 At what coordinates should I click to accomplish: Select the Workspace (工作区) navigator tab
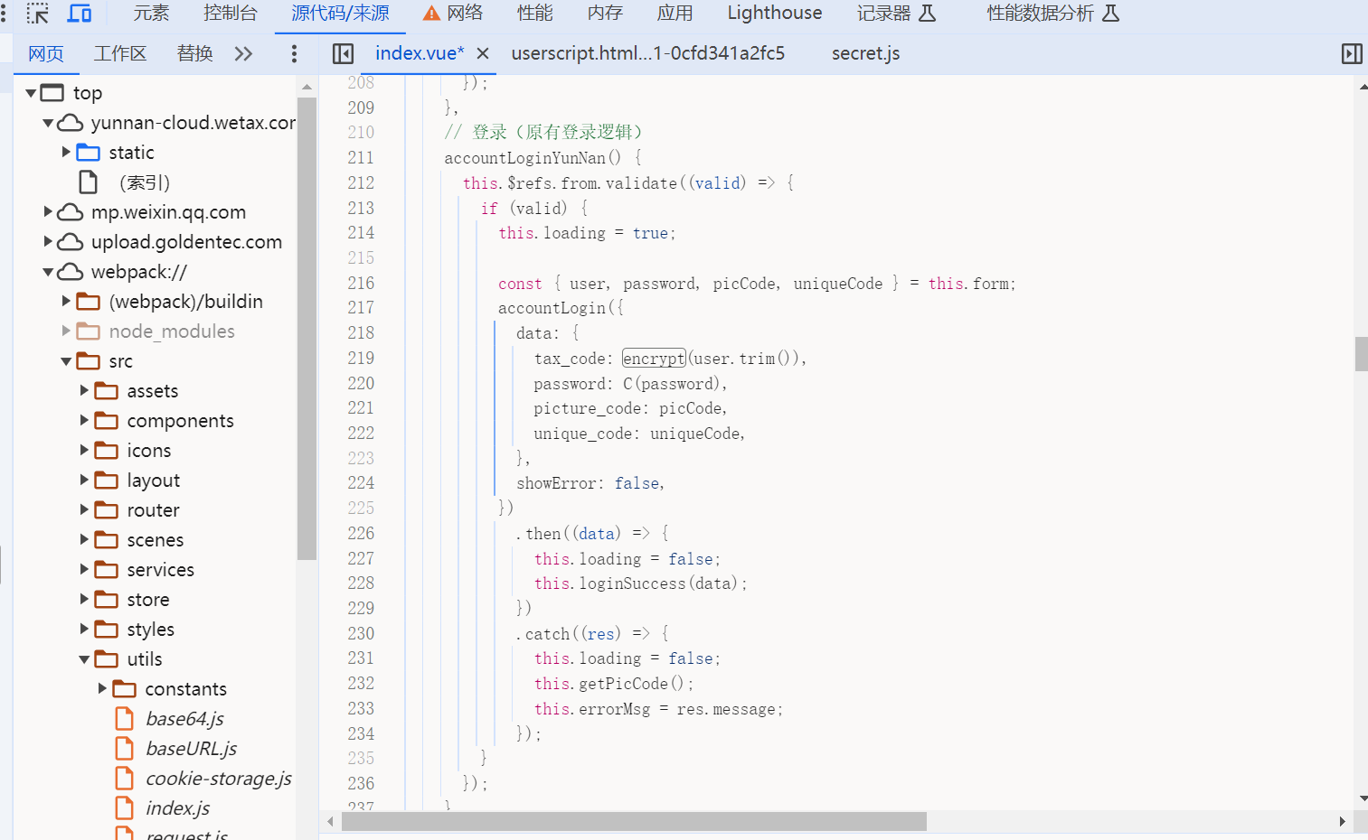tap(120, 54)
